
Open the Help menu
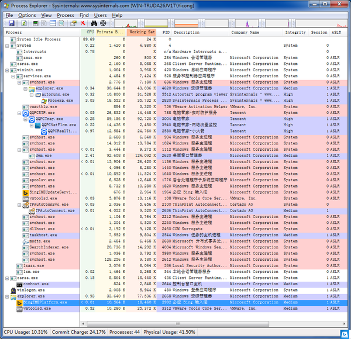[117, 15]
